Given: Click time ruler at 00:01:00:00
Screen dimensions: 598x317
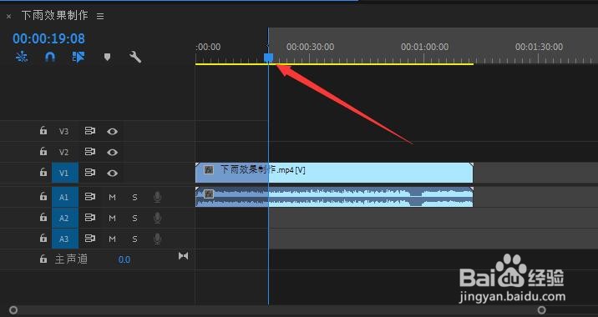Looking at the screenshot, I should pos(424,47).
